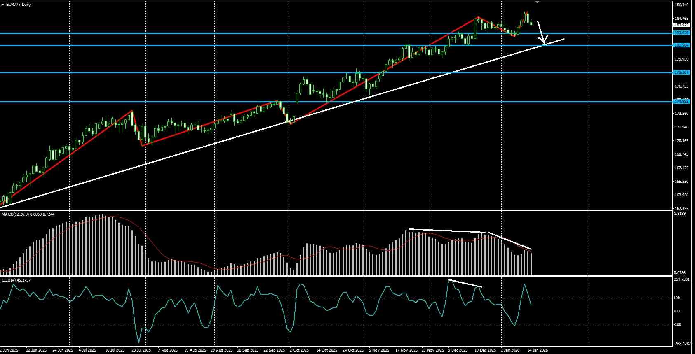
Task: Click the 17 Nov 2025 date label
Action: 406,350
